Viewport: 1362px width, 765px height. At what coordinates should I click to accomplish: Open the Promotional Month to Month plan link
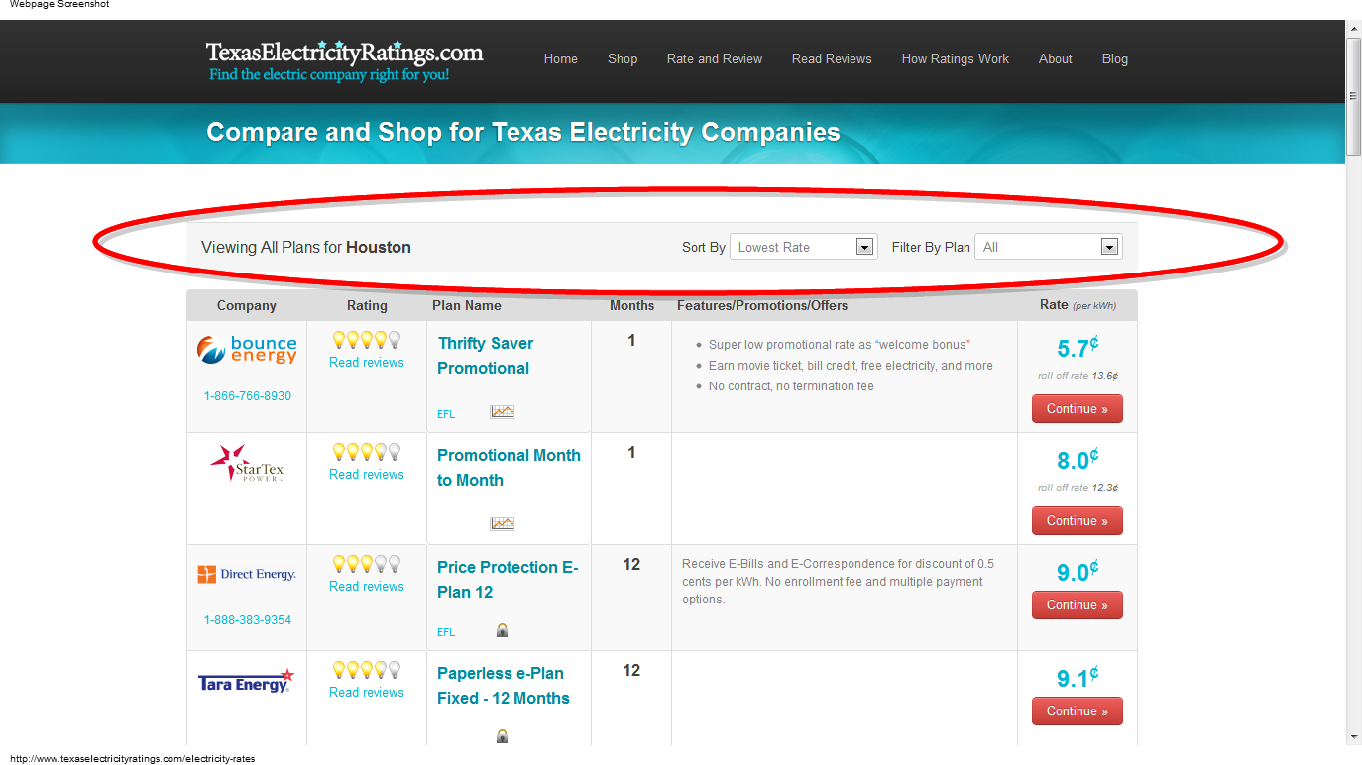pos(509,468)
